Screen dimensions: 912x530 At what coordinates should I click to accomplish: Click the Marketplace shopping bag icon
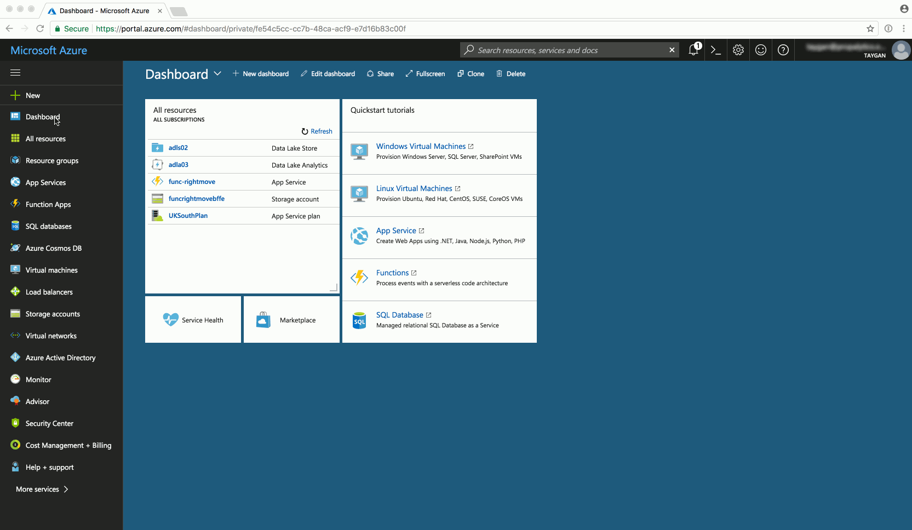coord(263,320)
